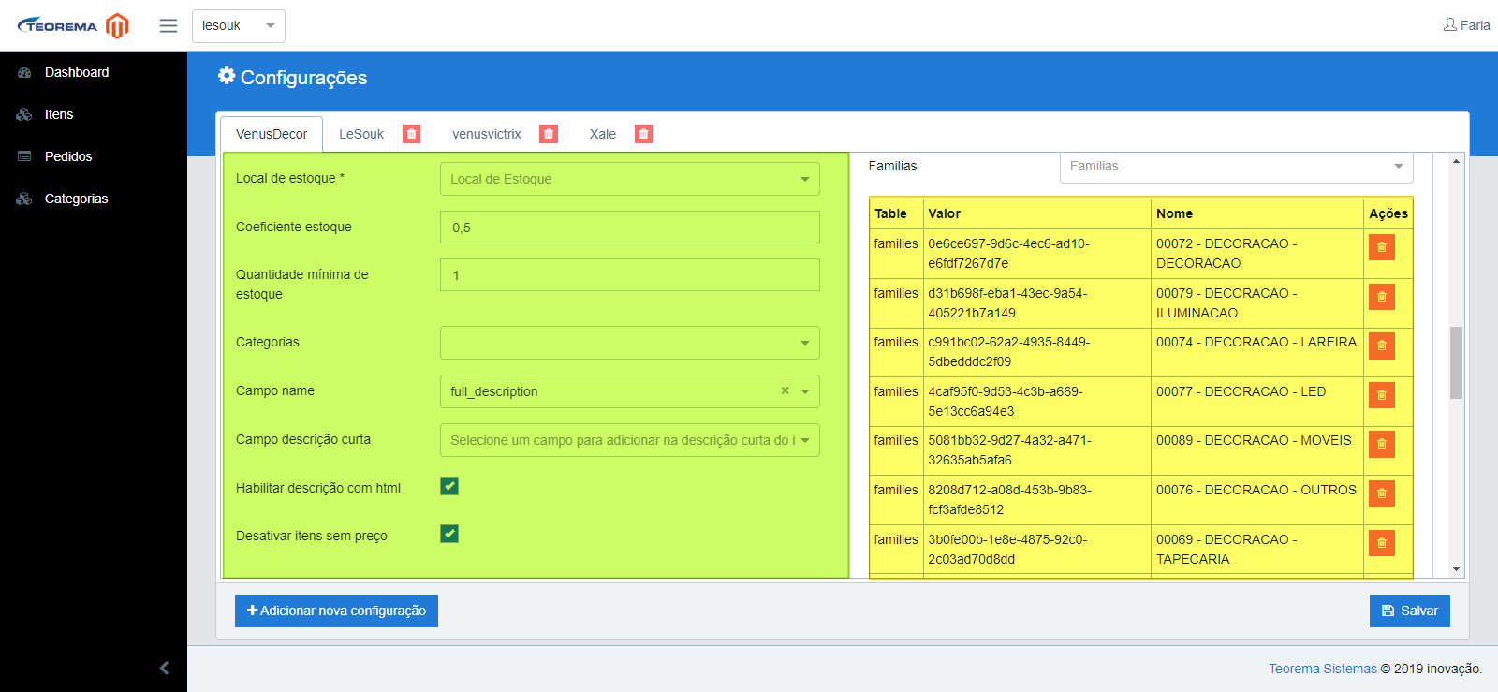
Task: Click the Ações column header
Action: point(1388,213)
